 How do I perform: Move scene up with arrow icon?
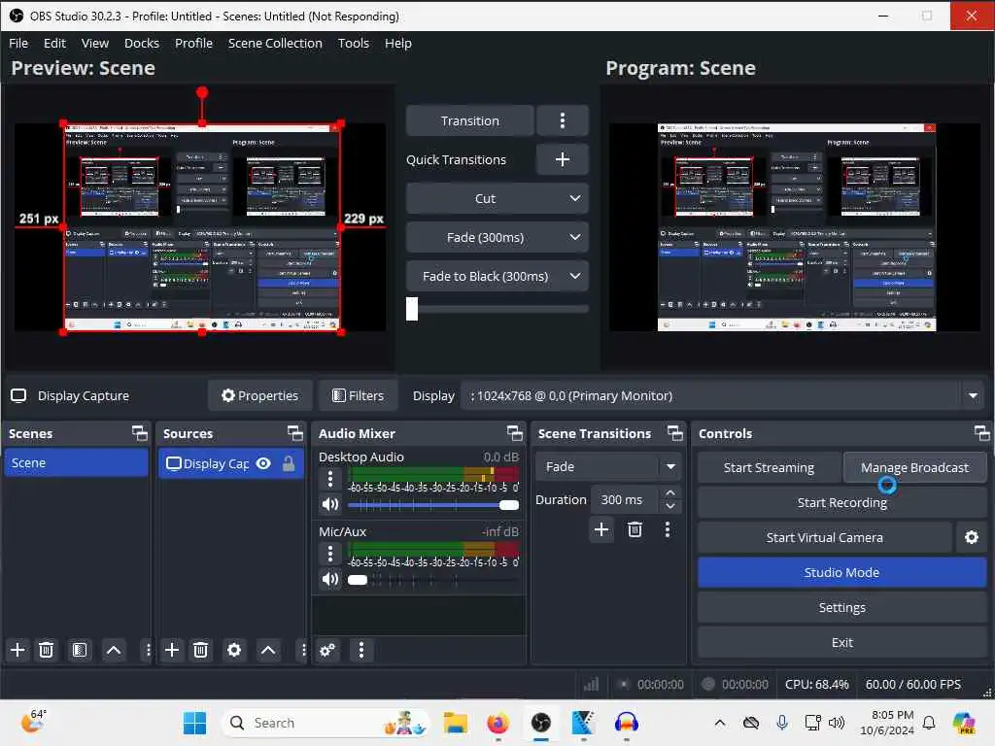114,650
